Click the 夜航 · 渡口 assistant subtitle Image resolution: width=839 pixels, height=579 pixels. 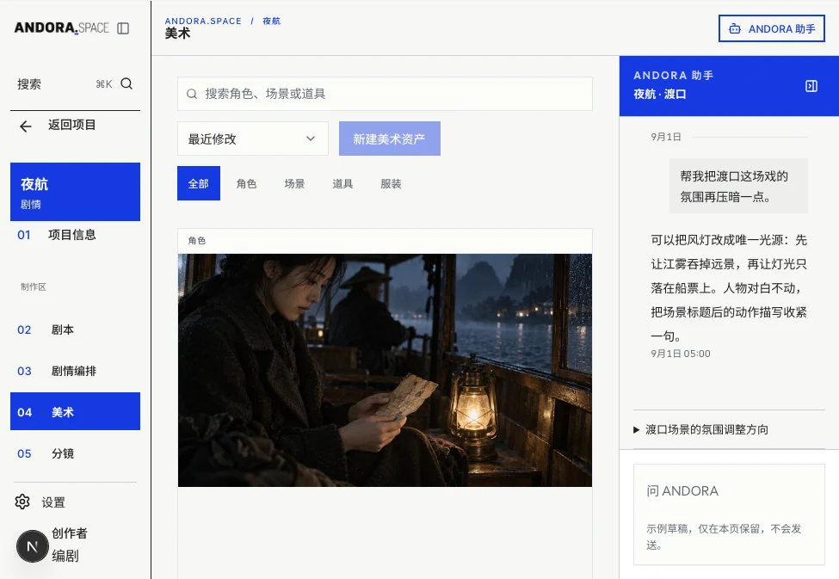[660, 94]
